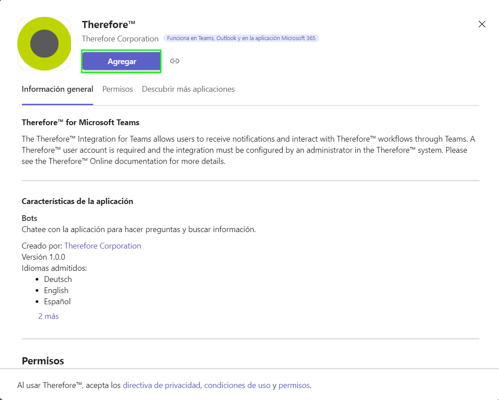Screen dimensions: 499x400
Task: Click the Therefore app logo
Action: pos(44,44)
